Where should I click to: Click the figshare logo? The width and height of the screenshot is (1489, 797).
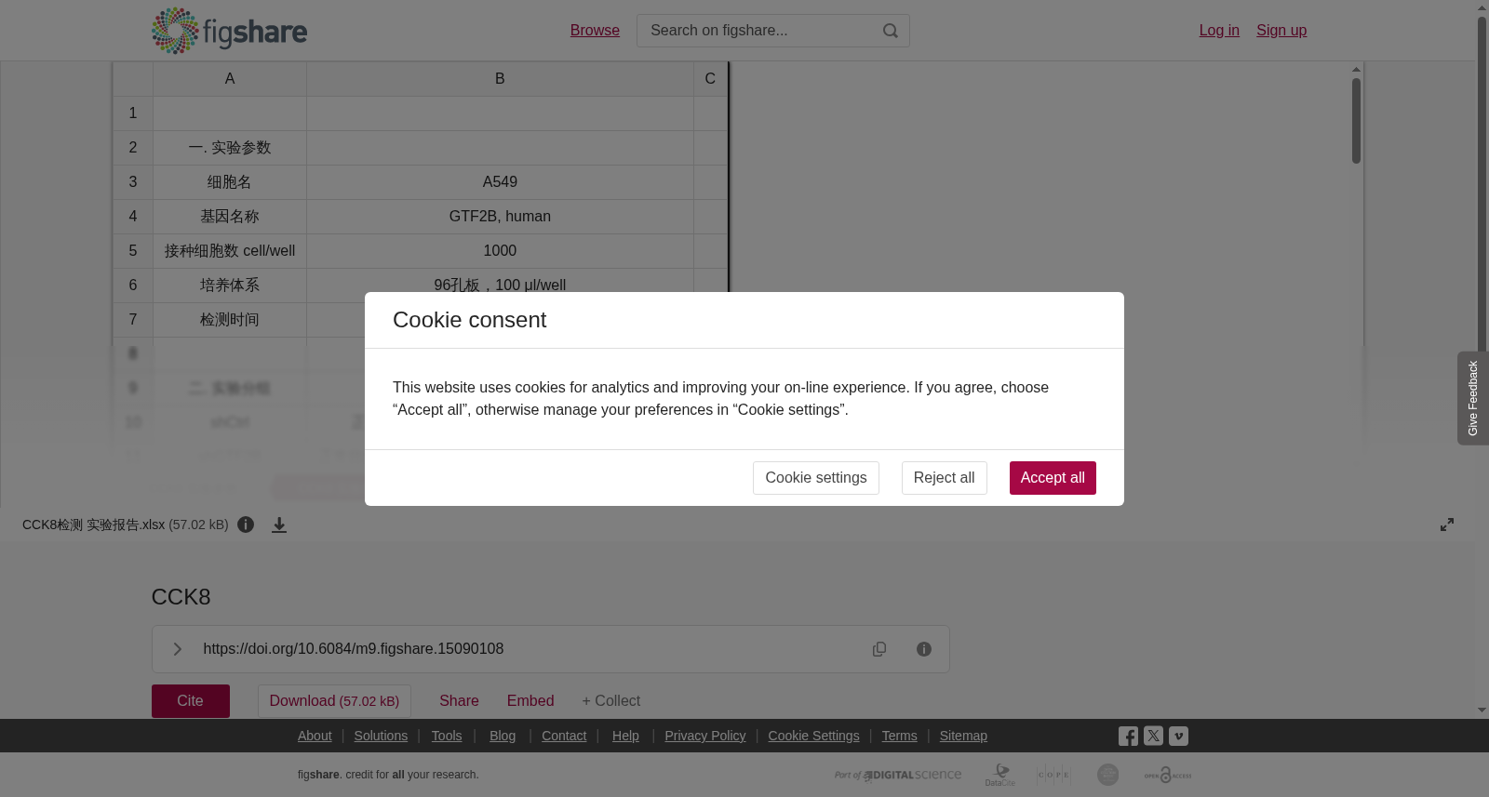[x=229, y=31]
